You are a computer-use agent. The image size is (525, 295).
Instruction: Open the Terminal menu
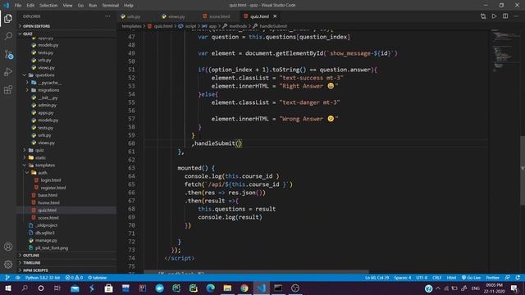111,6
